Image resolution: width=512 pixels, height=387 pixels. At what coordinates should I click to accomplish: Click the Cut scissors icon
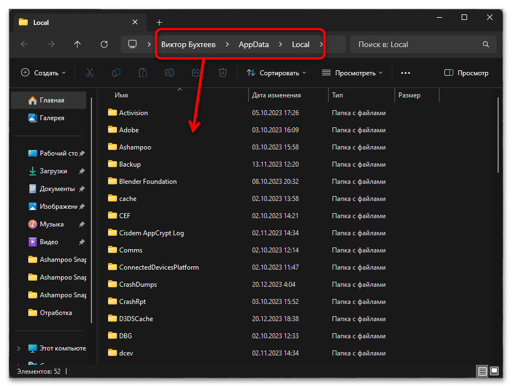coord(89,73)
